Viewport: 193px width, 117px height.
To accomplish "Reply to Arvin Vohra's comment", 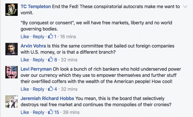I will click(x=38, y=60).
